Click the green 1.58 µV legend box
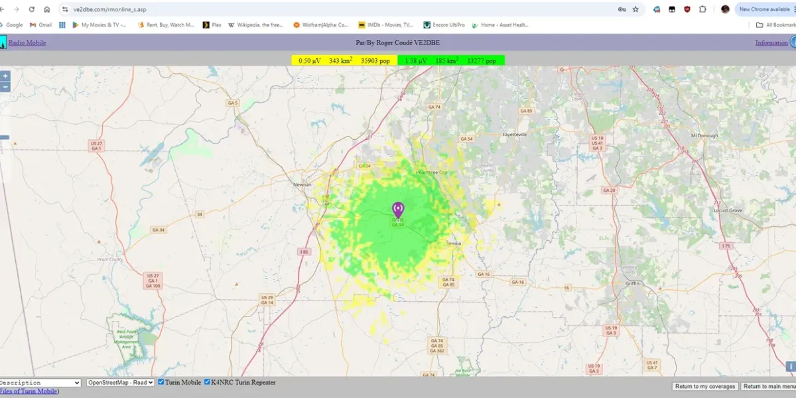The height and width of the screenshot is (398, 796). coord(451,60)
